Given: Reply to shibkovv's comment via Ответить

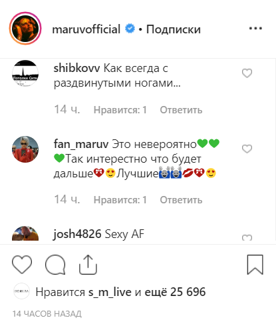Looking at the screenshot, I should (x=181, y=110).
